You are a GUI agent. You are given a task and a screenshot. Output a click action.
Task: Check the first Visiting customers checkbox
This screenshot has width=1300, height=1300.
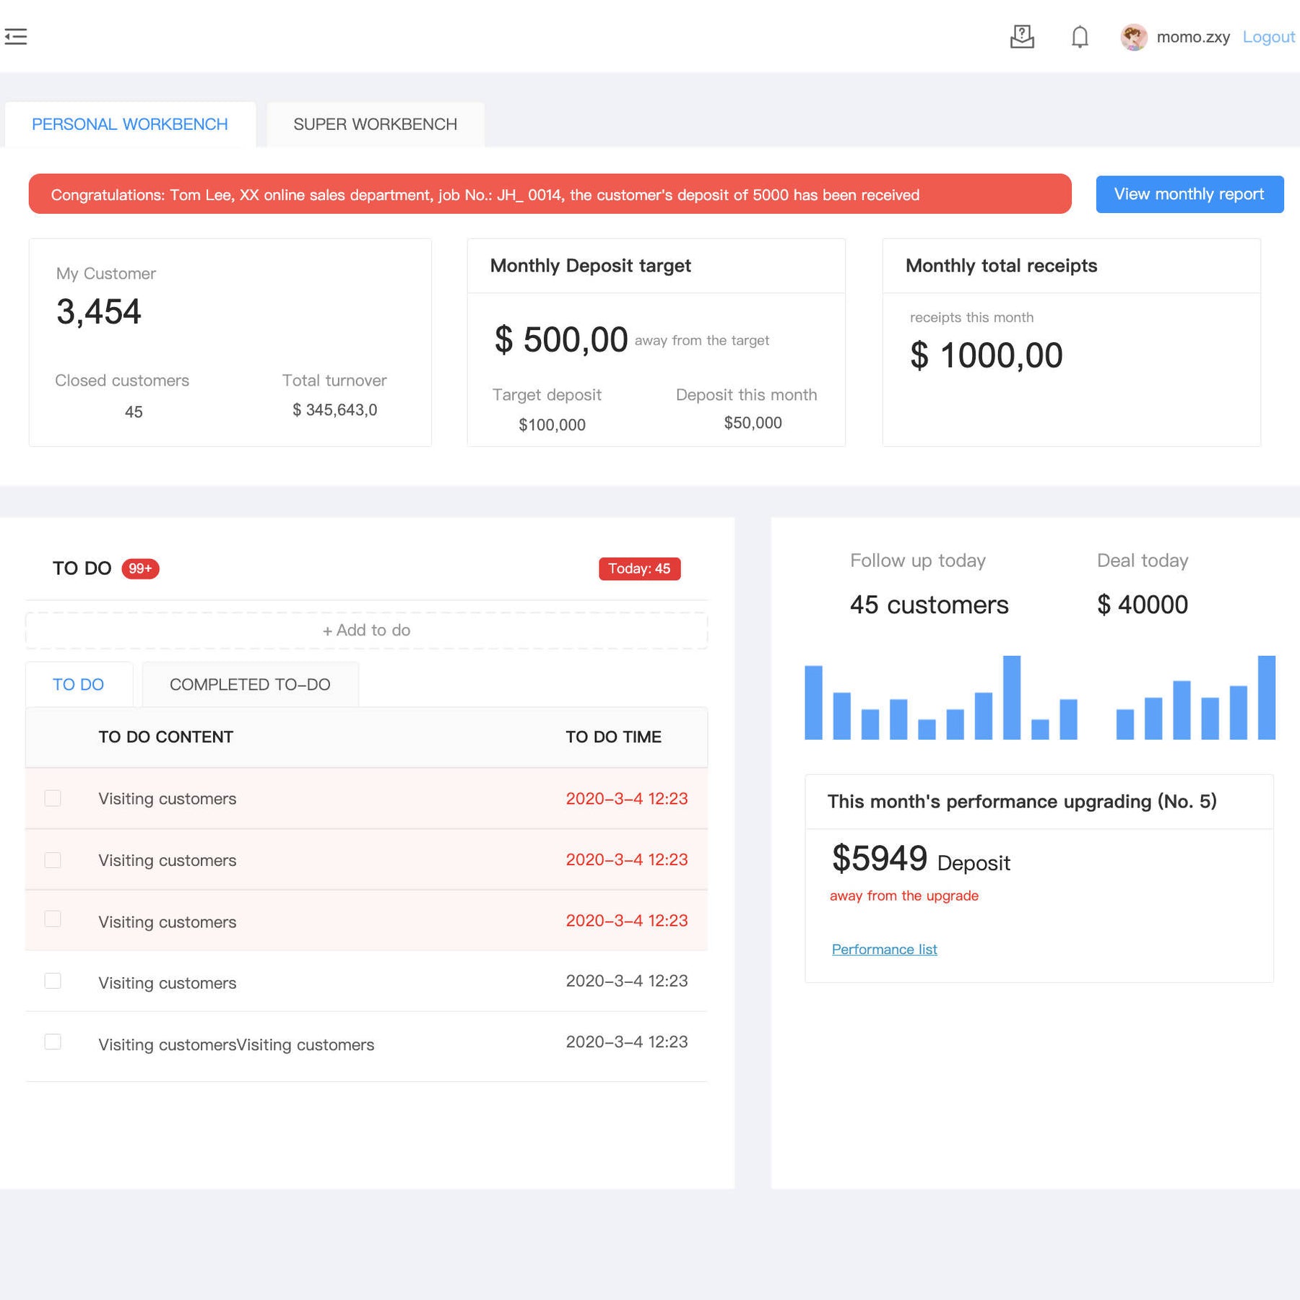tap(53, 798)
